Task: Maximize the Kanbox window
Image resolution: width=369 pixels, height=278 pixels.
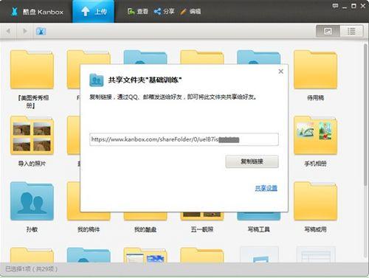Action: pos(354,6)
